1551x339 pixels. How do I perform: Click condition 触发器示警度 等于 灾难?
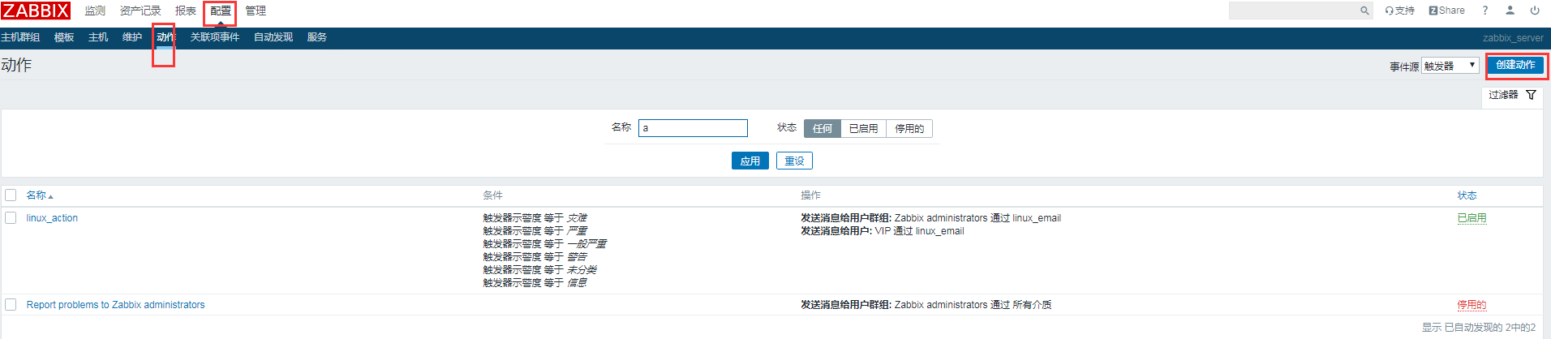535,218
